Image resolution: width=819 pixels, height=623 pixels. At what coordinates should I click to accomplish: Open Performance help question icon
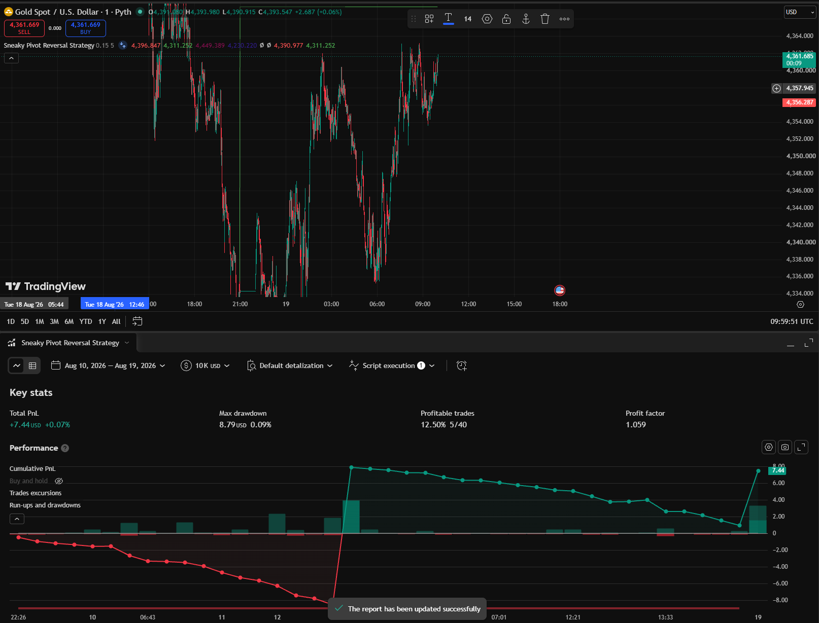coord(65,448)
